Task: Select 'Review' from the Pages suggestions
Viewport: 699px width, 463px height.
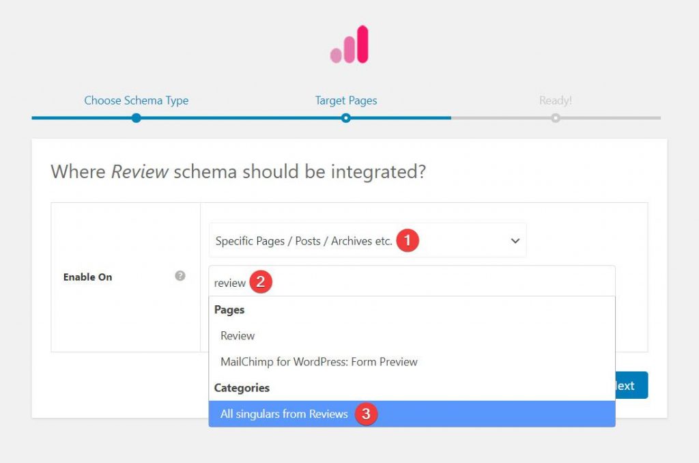Action: point(238,335)
